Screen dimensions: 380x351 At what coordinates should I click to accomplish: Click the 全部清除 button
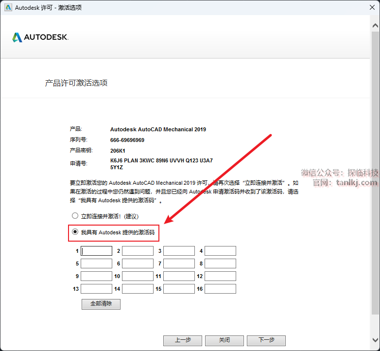point(101,304)
